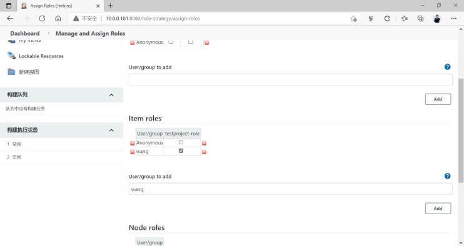Open browser settings and more menu
Screen dimensions: 464x246
(453, 19)
